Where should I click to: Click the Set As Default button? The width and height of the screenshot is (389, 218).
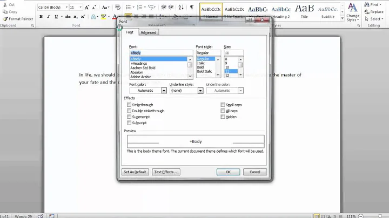(x=135, y=172)
